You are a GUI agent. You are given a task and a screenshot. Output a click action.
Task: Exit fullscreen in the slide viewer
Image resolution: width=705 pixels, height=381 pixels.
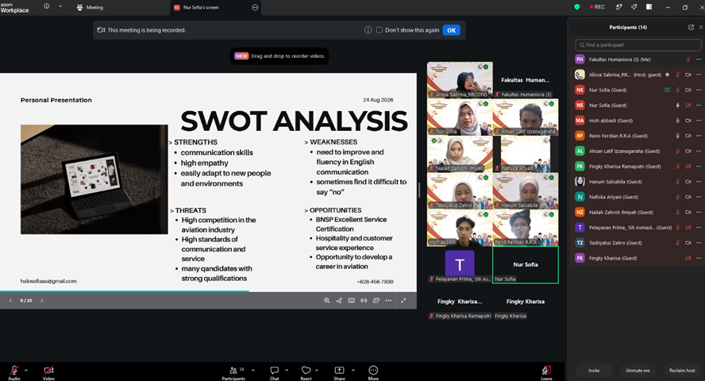tap(404, 301)
